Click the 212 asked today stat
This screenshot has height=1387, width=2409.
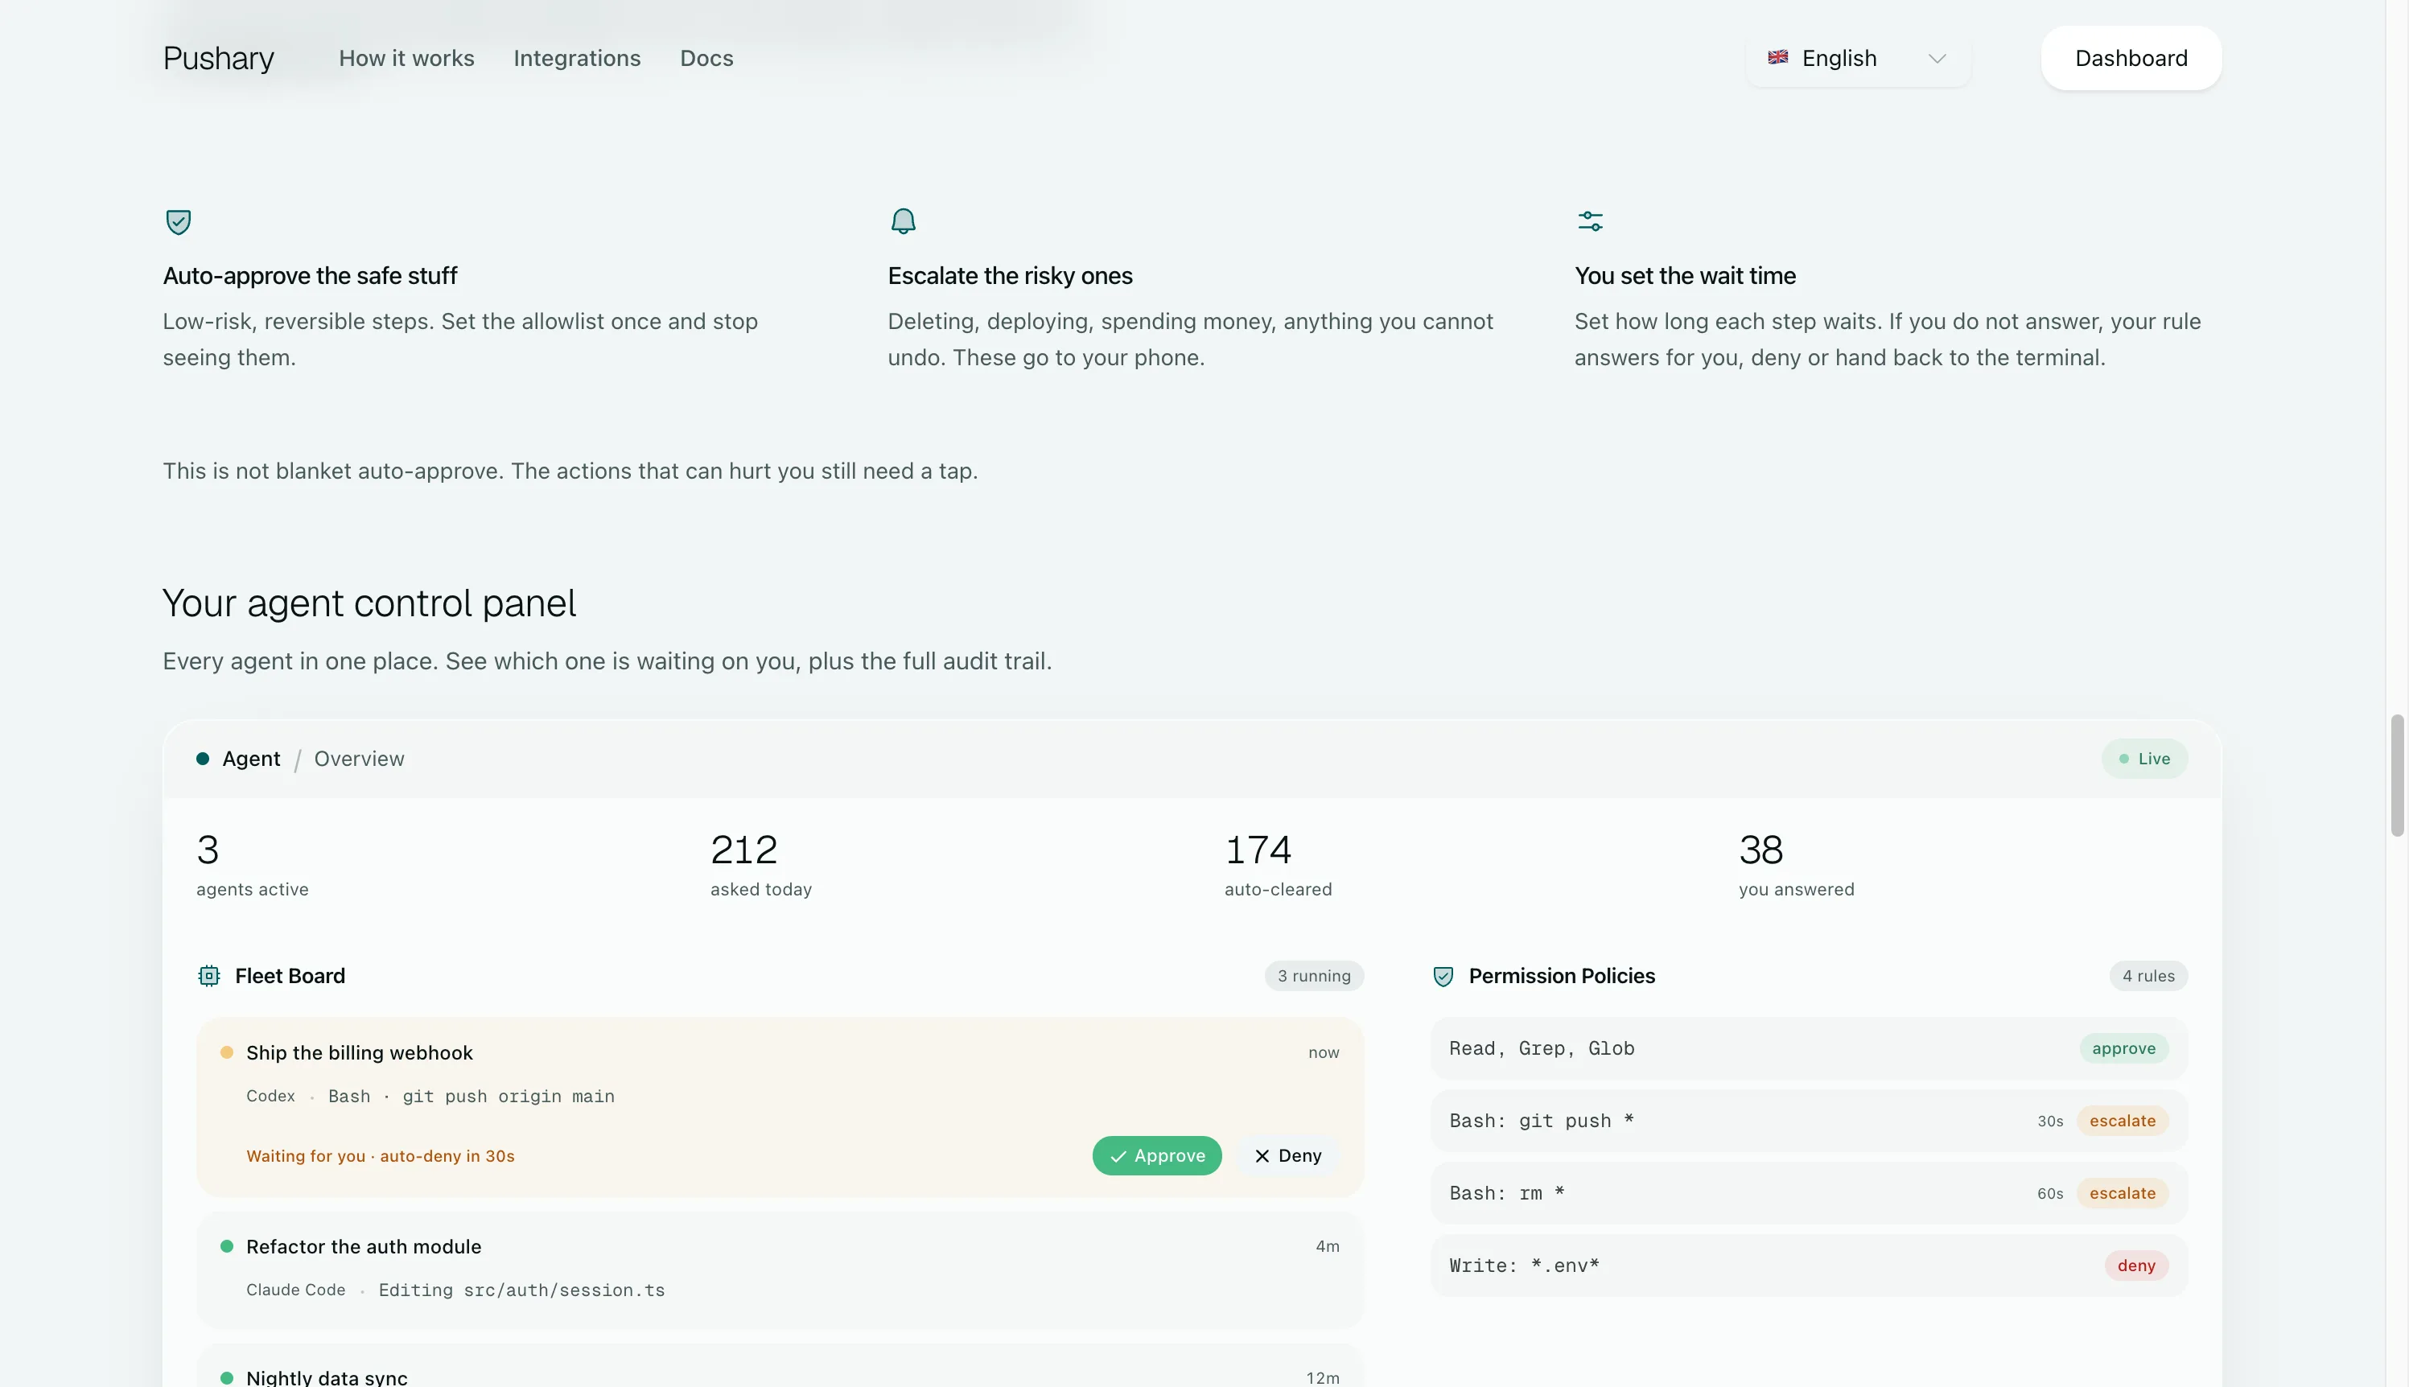(761, 864)
